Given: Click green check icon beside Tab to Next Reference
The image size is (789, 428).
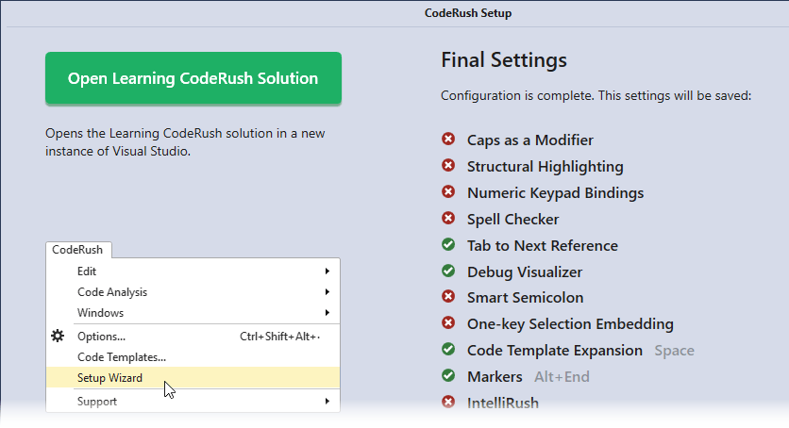Looking at the screenshot, I should point(448,245).
